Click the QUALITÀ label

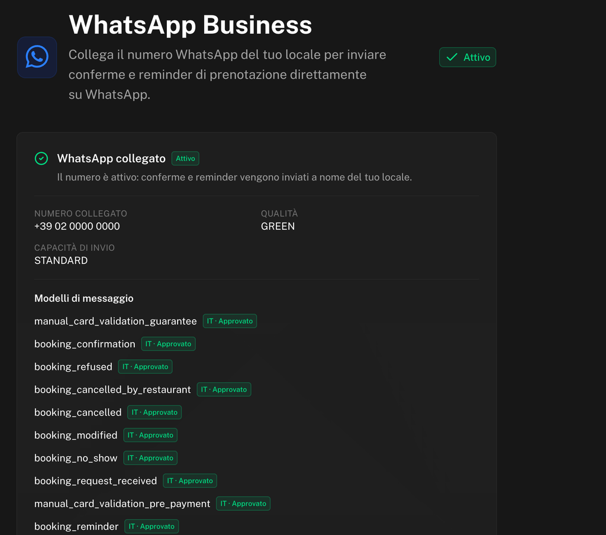[279, 214]
